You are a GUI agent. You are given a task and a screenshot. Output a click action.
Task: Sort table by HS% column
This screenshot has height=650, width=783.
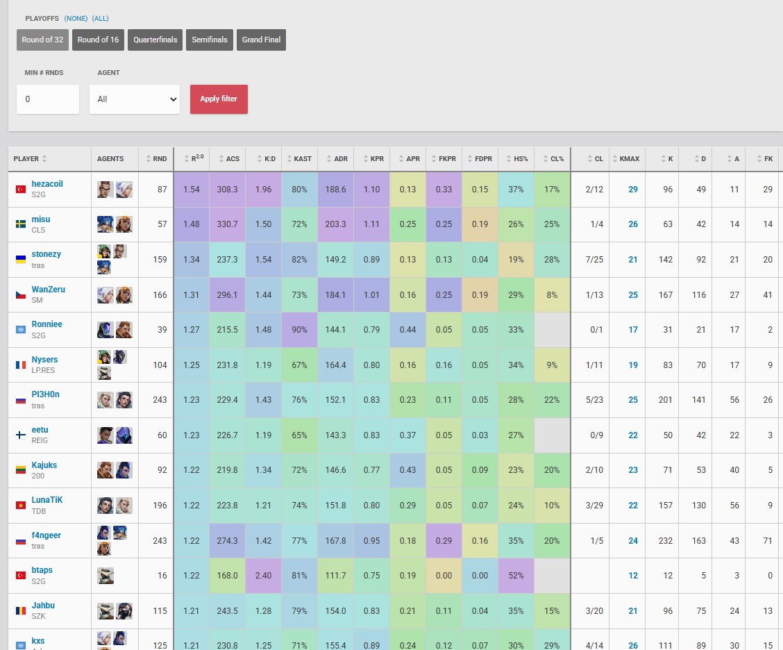click(x=517, y=159)
